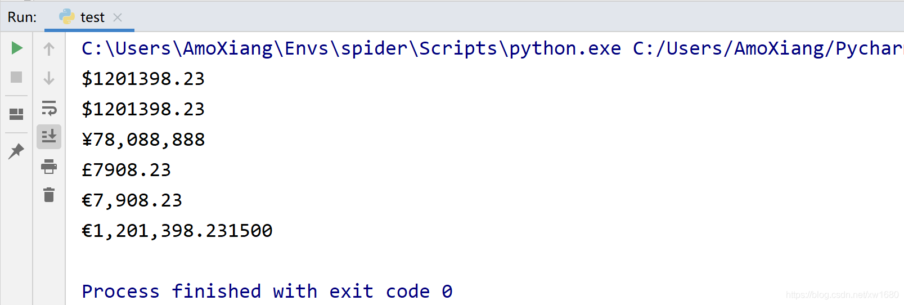Toggle Soft-Wrap for console output
Image resolution: width=904 pixels, height=305 pixels.
click(49, 107)
